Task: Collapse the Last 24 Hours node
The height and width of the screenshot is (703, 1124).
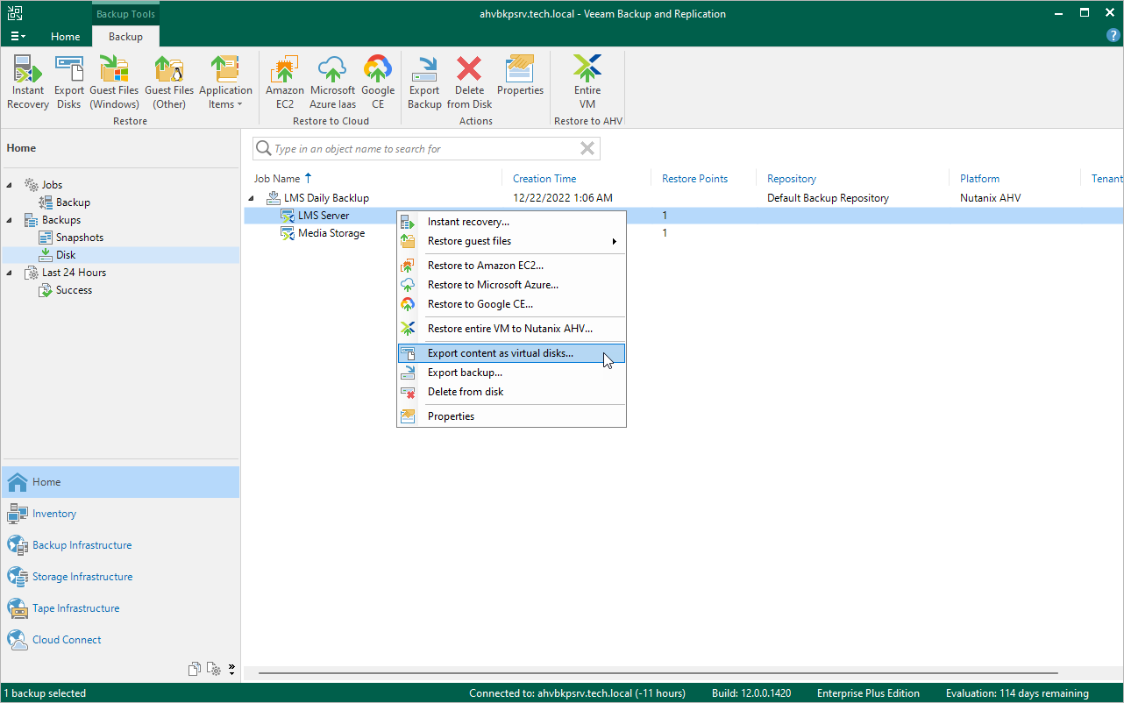Action: [x=11, y=273]
